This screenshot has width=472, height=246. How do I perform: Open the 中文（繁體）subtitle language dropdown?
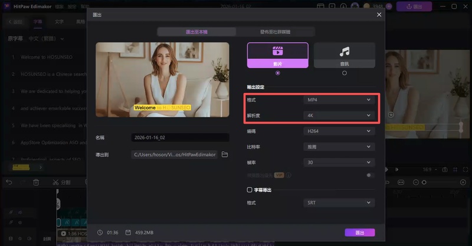(46, 39)
